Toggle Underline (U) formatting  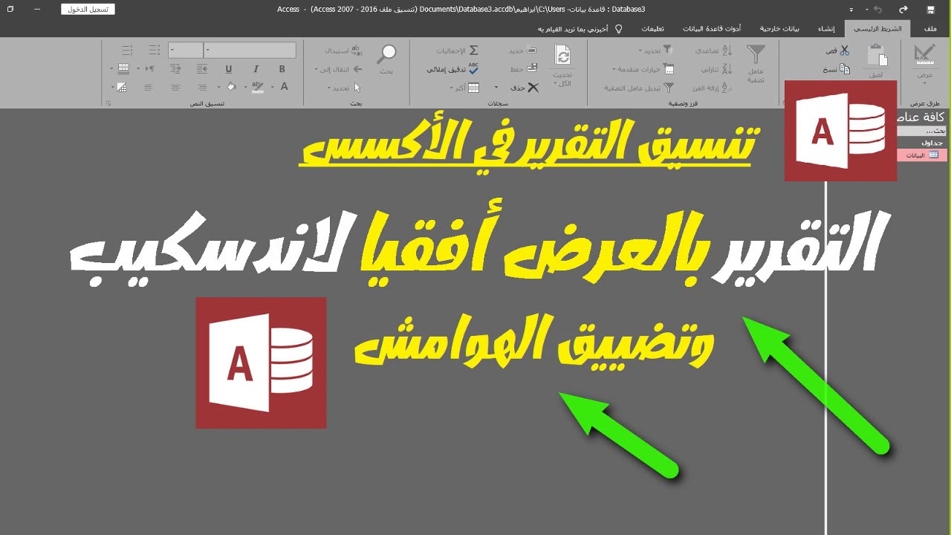(229, 69)
